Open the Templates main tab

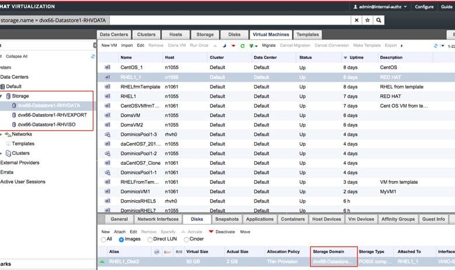[x=307, y=34]
